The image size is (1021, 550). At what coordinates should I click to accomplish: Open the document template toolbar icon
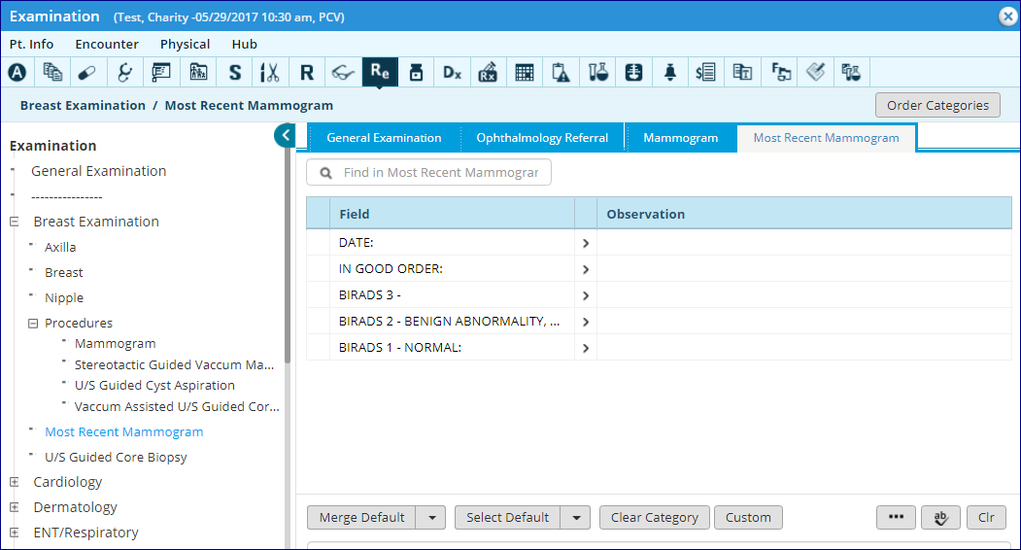[742, 72]
